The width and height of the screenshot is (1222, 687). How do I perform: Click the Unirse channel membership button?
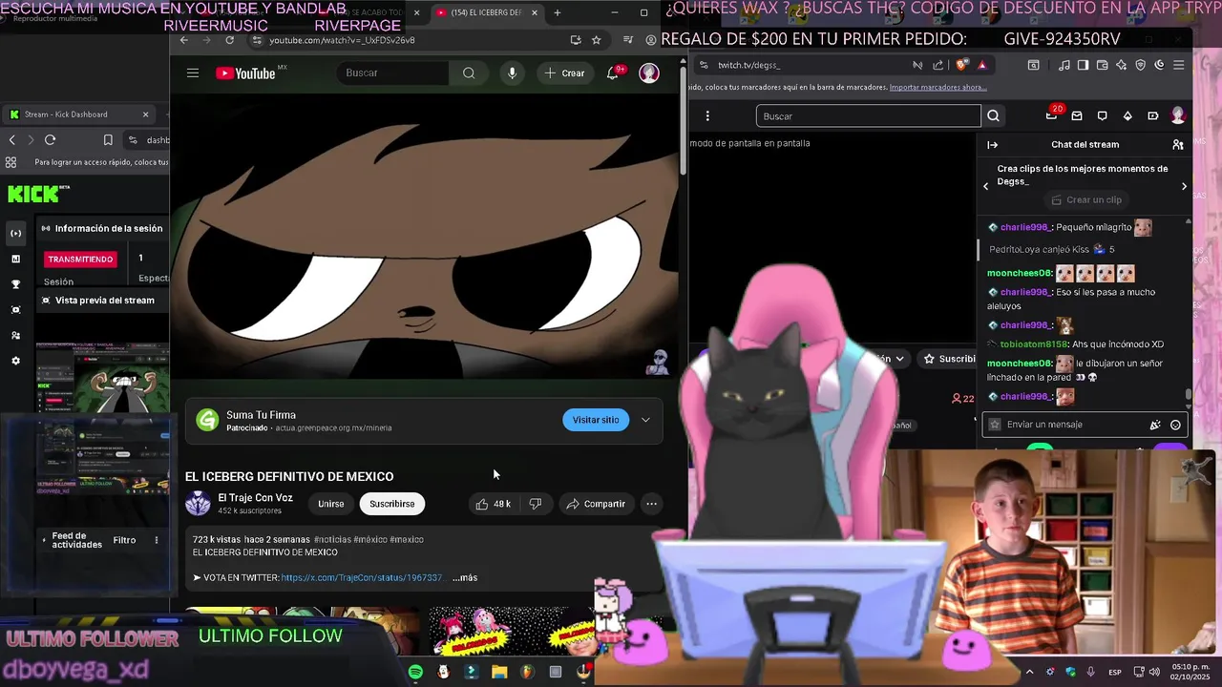click(331, 504)
